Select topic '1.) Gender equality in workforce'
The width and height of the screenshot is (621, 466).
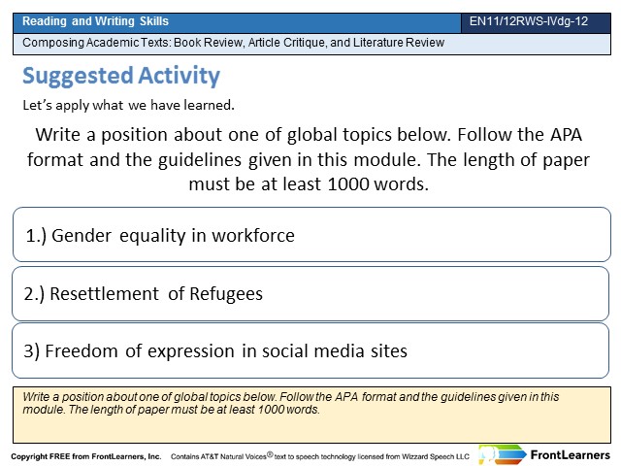pos(311,235)
